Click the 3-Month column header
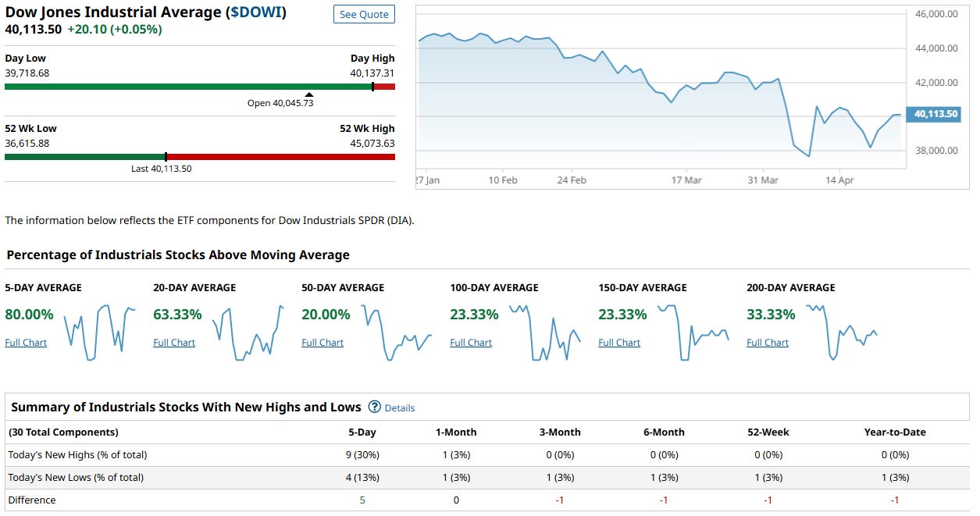The width and height of the screenshot is (980, 516). click(x=560, y=432)
